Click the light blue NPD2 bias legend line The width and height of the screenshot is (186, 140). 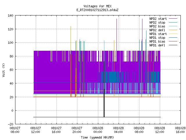tap(173, 26)
